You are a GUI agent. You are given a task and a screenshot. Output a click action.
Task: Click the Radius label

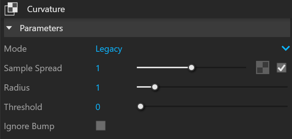(x=17, y=87)
